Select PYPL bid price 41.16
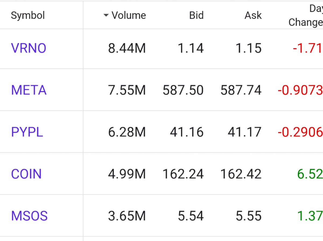 pyautogui.click(x=187, y=132)
